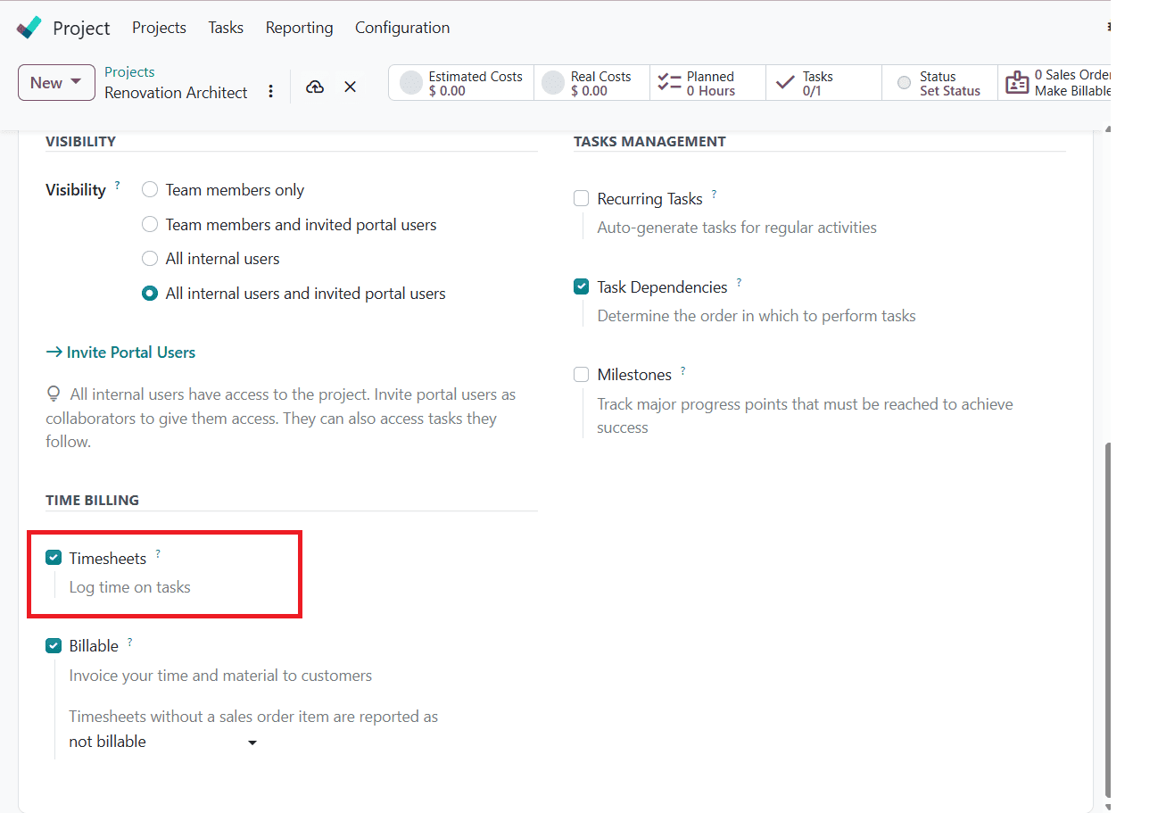
Task: Click the help tooltip next to Billable
Action: (129, 642)
